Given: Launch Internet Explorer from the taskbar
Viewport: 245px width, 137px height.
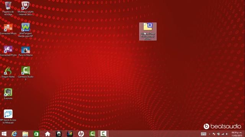Looking at the screenshot, I should 14,134.
